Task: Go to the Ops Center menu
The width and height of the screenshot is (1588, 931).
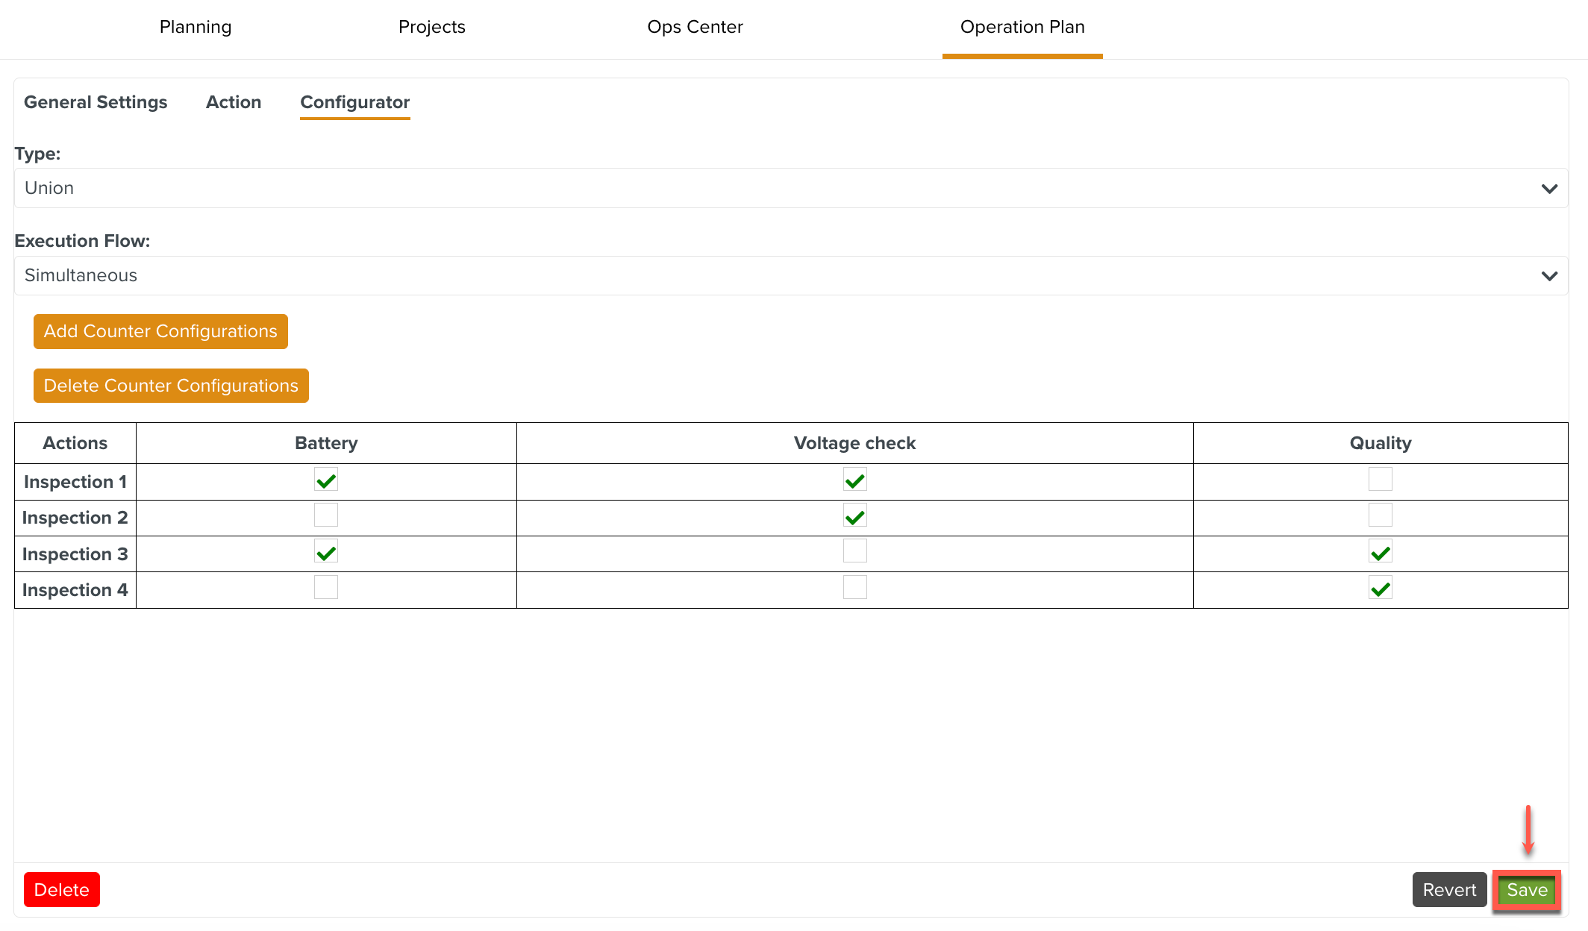Action: coord(695,27)
